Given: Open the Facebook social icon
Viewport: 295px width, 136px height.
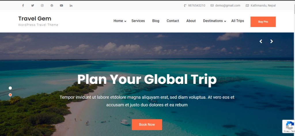Looking at the screenshot, I should 23,5.
